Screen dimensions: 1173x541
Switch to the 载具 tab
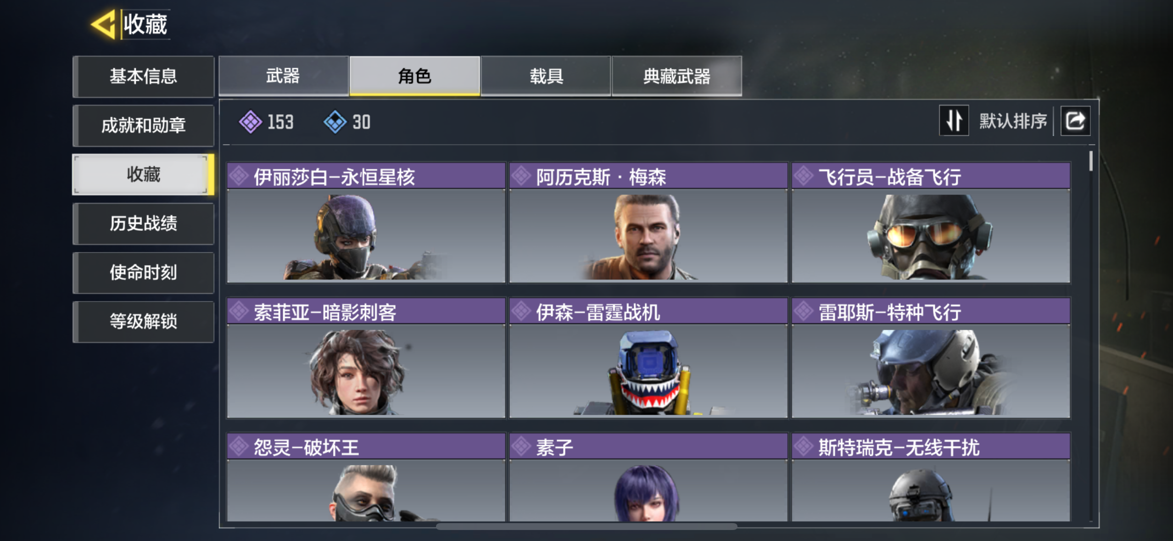(x=546, y=76)
